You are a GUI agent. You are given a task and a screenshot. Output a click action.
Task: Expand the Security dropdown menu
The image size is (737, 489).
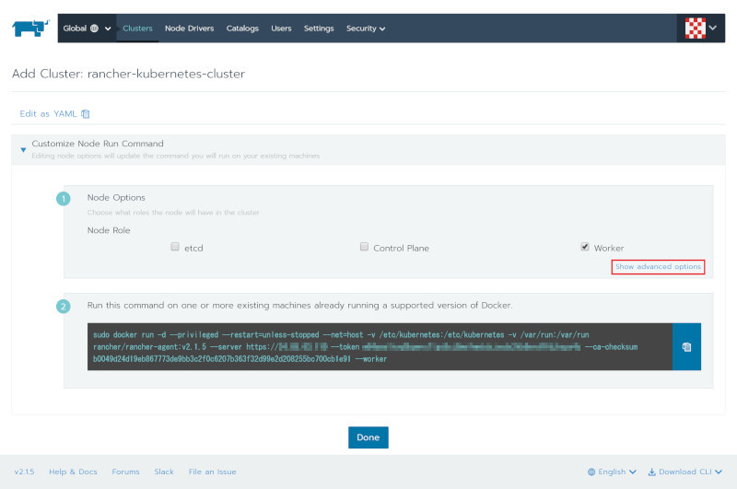tap(366, 29)
